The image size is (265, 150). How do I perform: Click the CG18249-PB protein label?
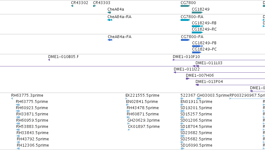tap(204, 43)
